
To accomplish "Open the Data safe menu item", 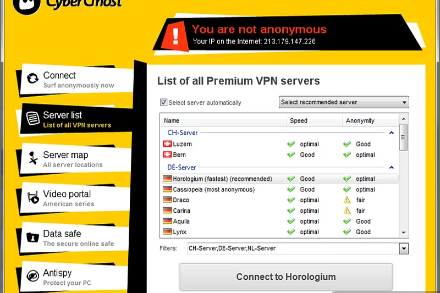I will (x=74, y=238).
